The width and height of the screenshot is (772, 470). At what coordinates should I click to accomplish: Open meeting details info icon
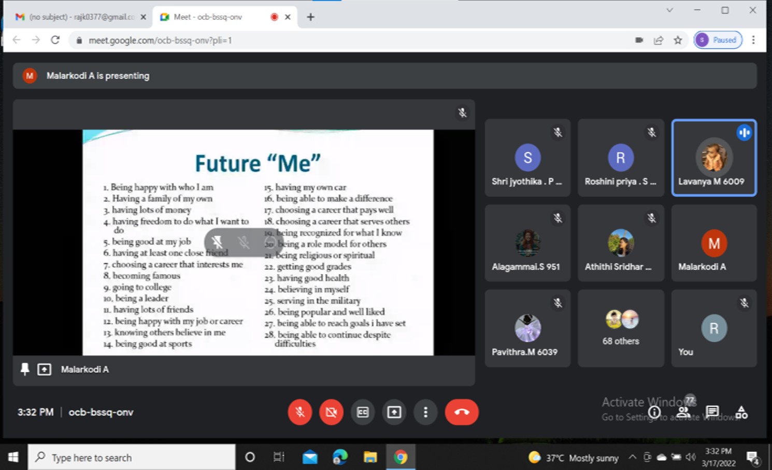point(654,412)
